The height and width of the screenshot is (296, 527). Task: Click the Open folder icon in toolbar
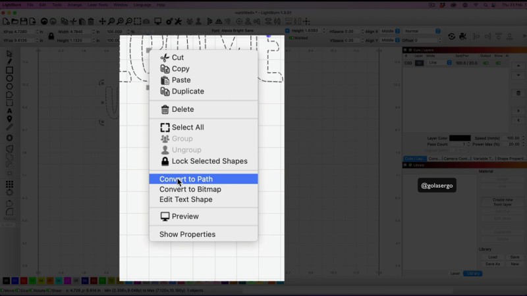click(14, 21)
